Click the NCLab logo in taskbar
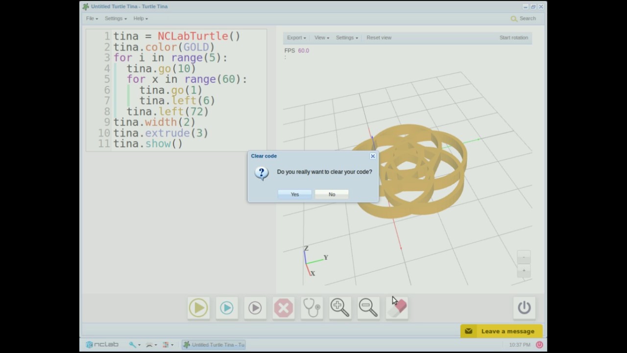The width and height of the screenshot is (627, 353). tap(102, 345)
